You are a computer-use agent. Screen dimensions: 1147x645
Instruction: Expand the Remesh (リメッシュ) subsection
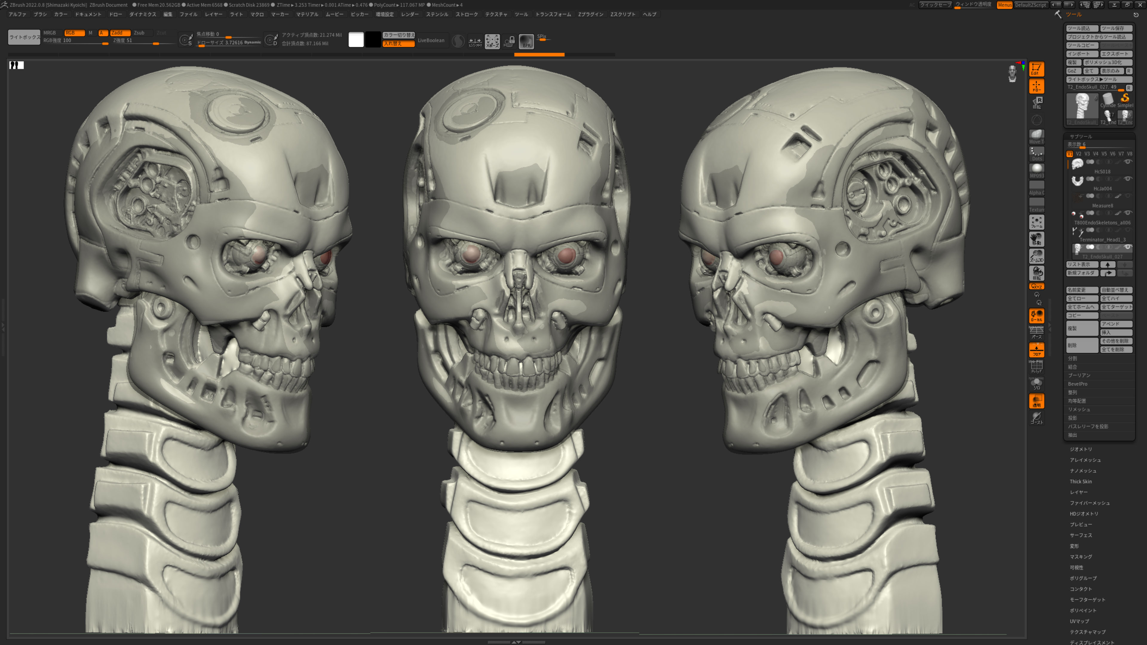coord(1079,409)
